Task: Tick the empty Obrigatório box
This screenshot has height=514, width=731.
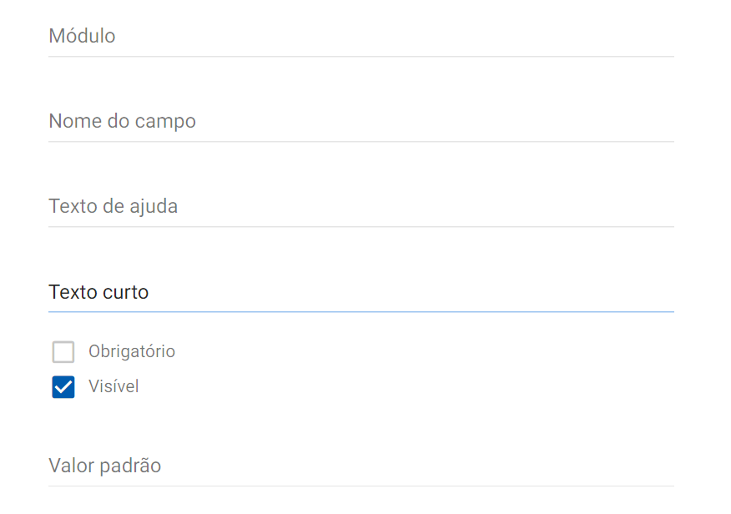Action: (63, 352)
